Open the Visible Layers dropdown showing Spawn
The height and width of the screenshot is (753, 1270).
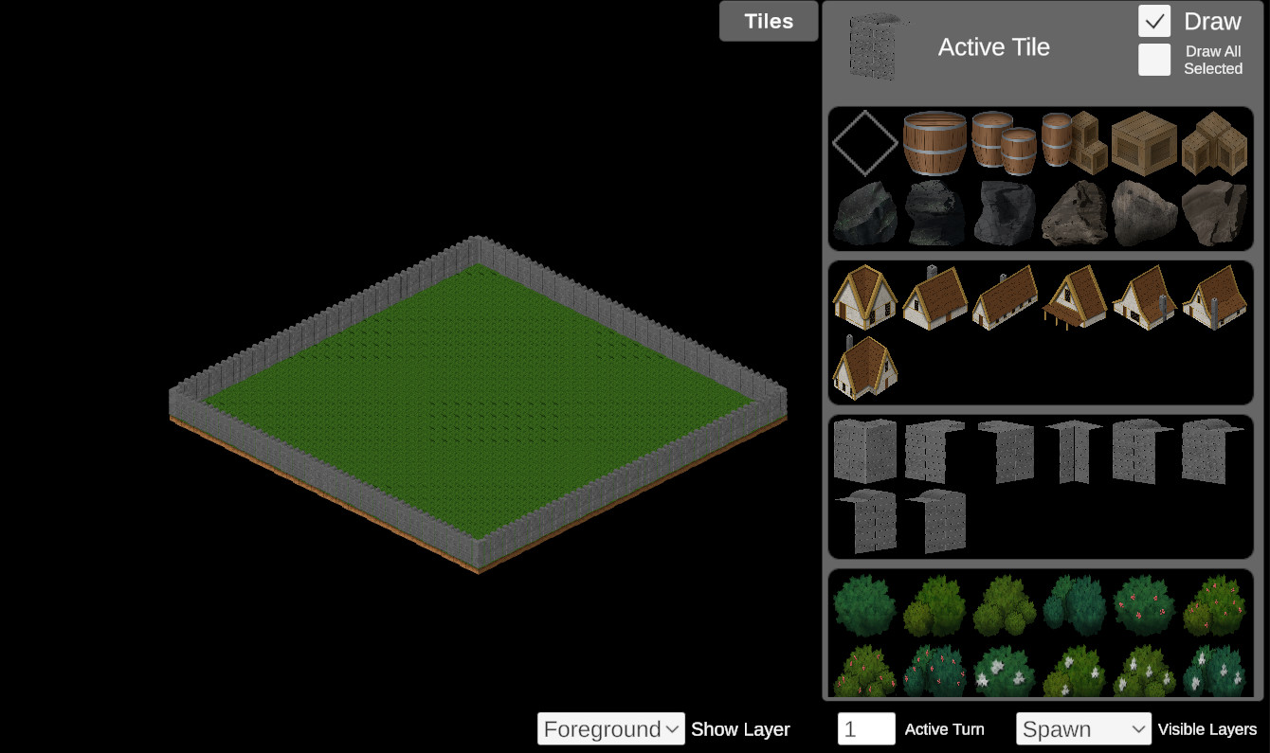(x=1083, y=728)
